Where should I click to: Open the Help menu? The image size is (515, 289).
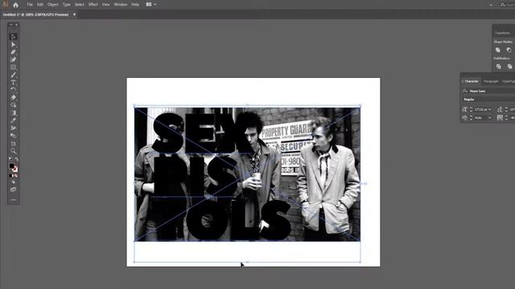coord(135,5)
